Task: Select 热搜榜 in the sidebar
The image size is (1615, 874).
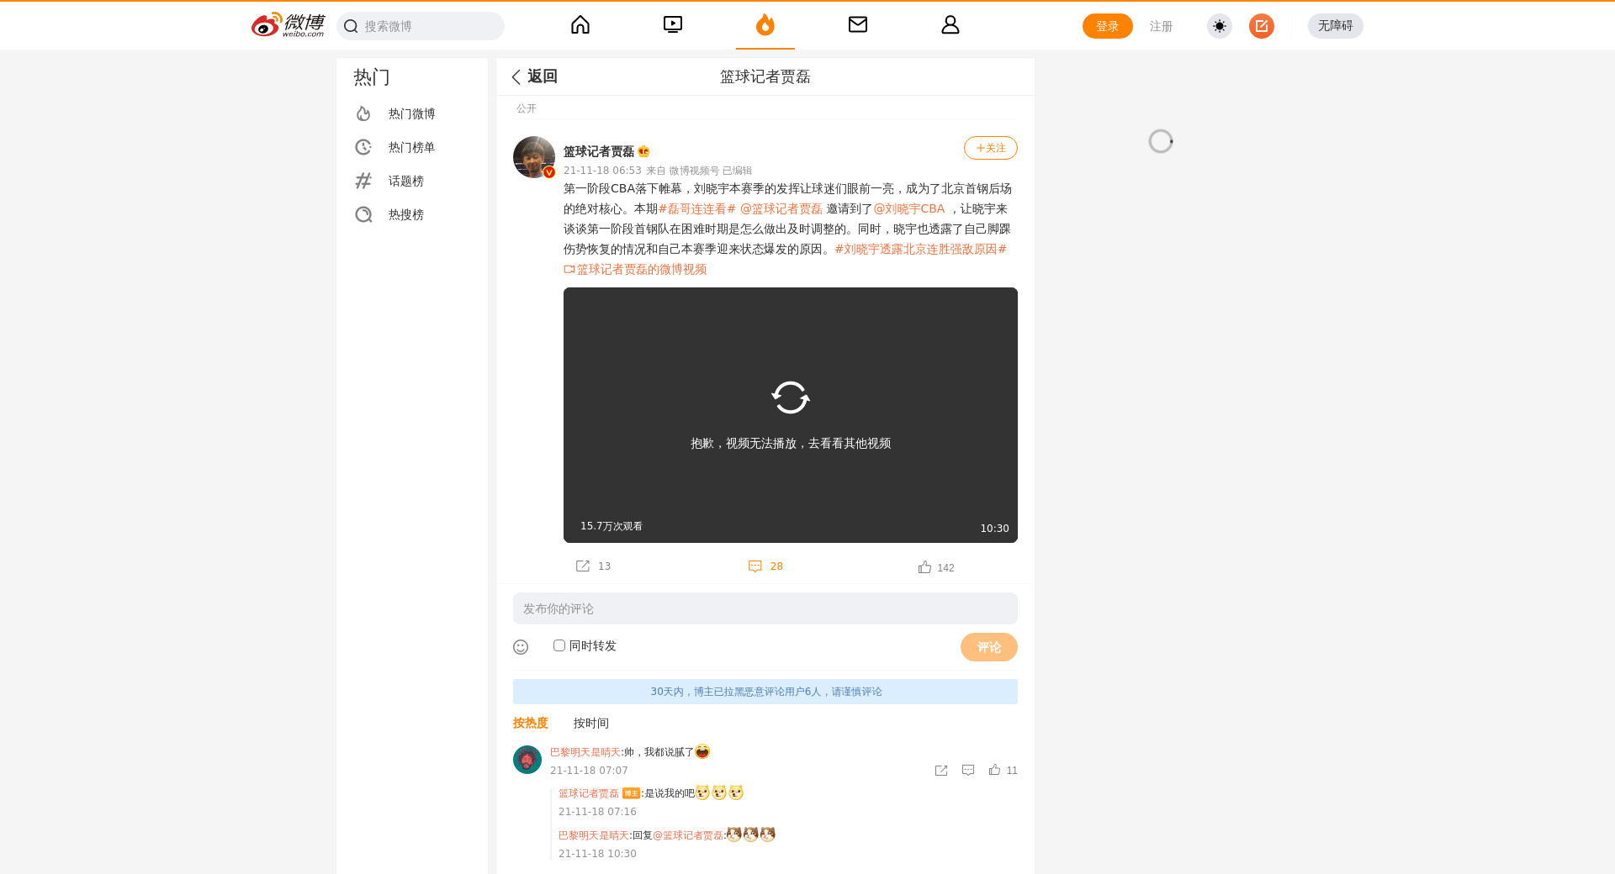Action: pyautogui.click(x=405, y=215)
